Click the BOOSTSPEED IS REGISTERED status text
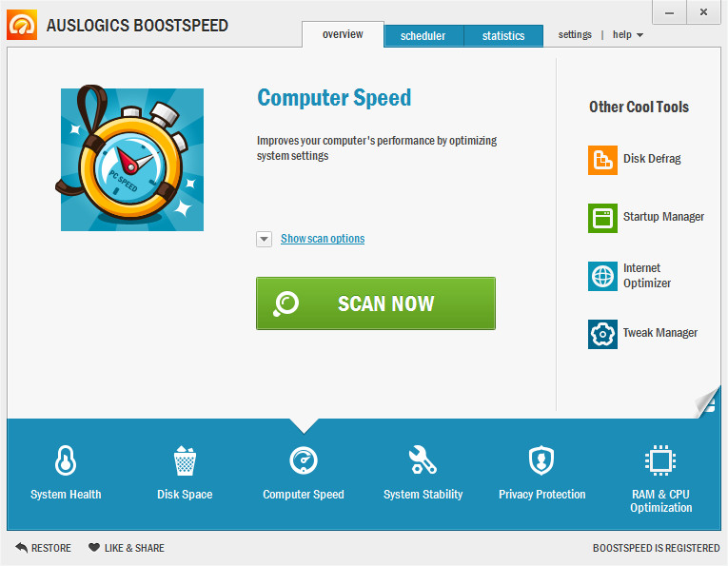Screen dimensions: 728x566 [x=656, y=548]
